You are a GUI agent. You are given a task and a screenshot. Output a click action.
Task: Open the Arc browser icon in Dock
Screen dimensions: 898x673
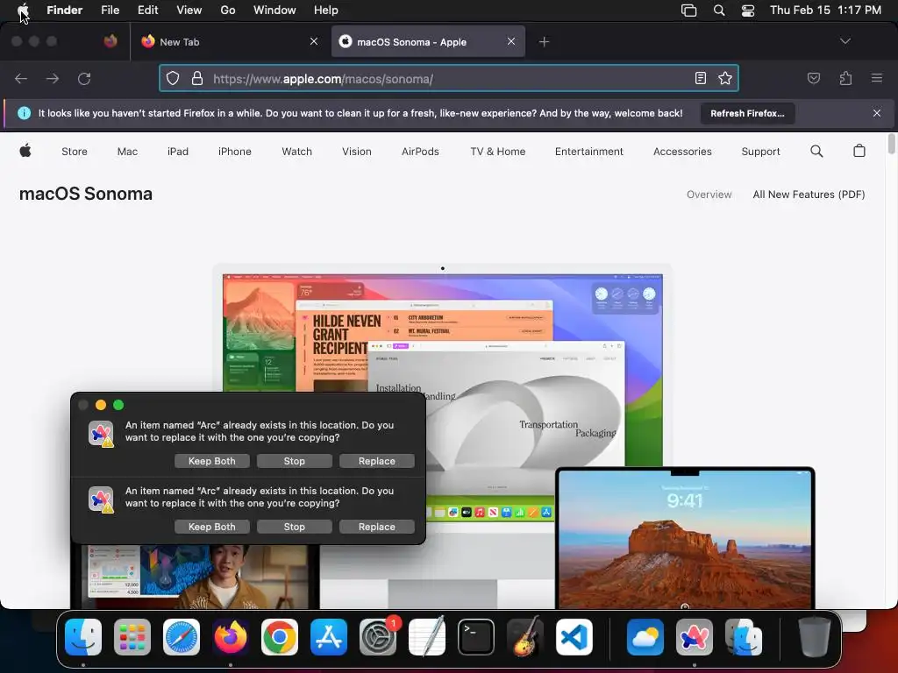click(x=695, y=637)
